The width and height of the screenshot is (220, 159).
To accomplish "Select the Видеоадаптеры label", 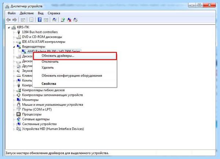I will point(34,47).
